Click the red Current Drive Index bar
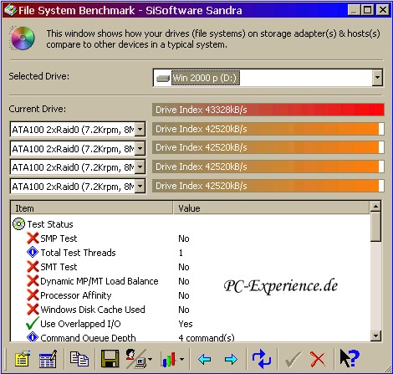Screen dimensions: 393x374 pyautogui.click(x=268, y=110)
